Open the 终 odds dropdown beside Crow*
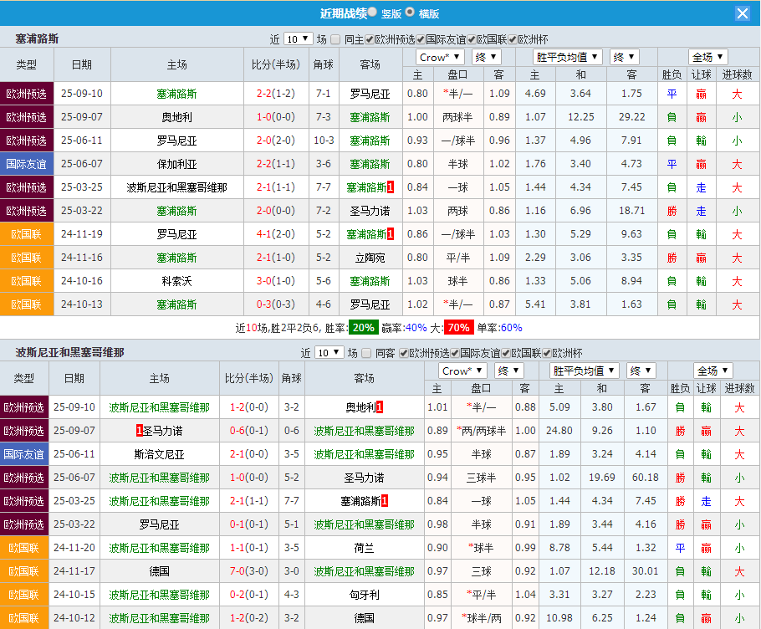 coord(487,56)
